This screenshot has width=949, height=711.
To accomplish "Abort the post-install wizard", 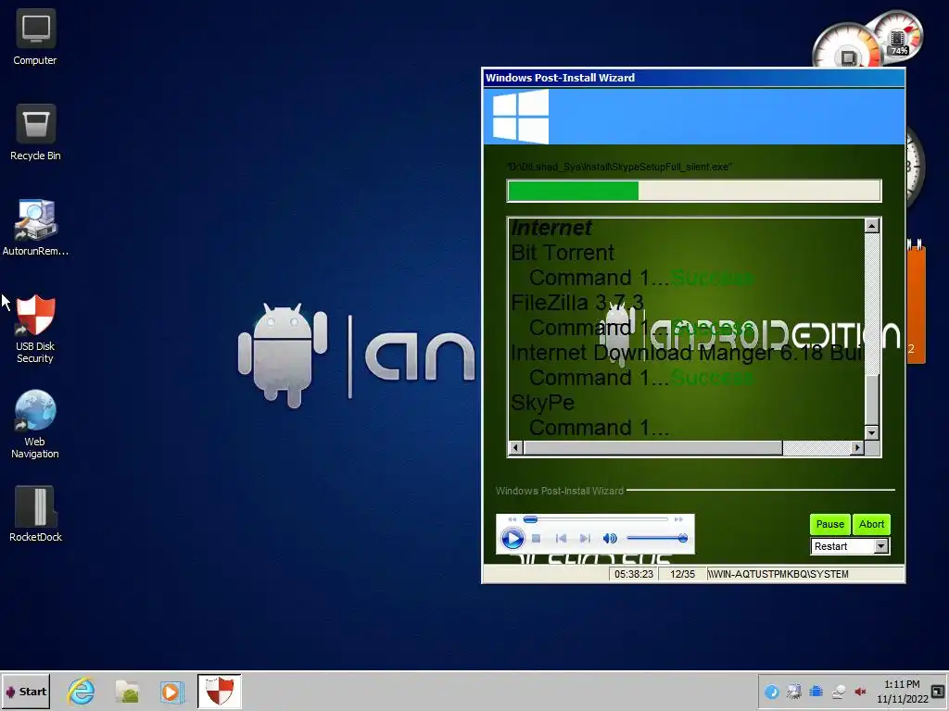I will [x=871, y=524].
